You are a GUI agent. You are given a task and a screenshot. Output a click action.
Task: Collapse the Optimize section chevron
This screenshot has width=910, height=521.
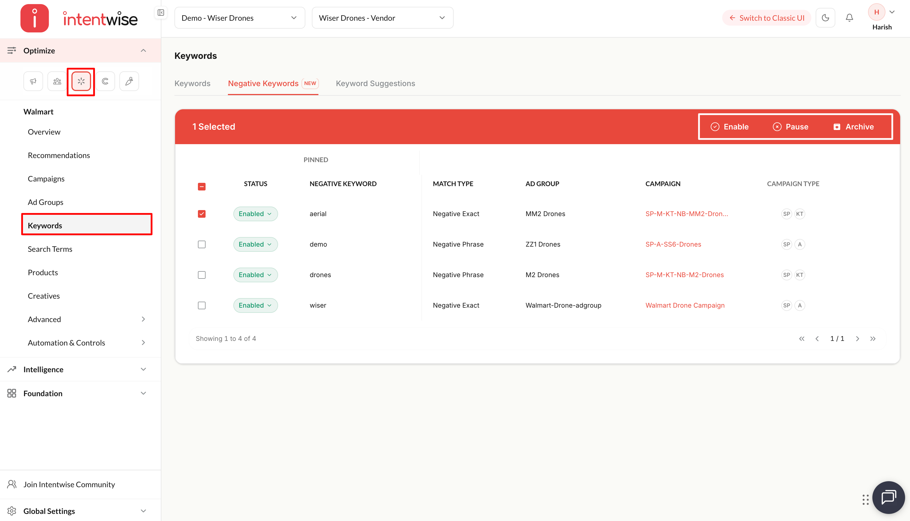(x=144, y=50)
